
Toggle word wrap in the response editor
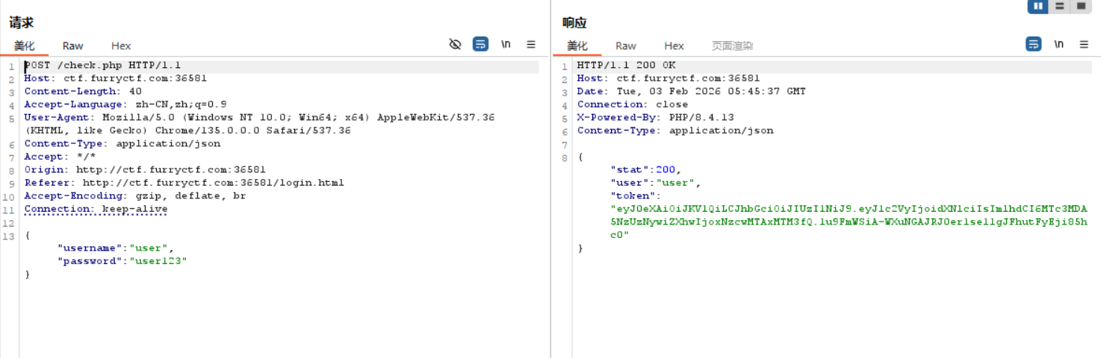[x=1033, y=45]
